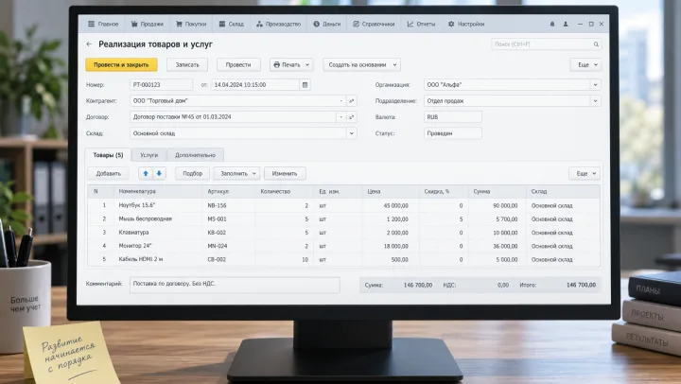Click Изменить button
The image size is (681, 384).
(285, 173)
